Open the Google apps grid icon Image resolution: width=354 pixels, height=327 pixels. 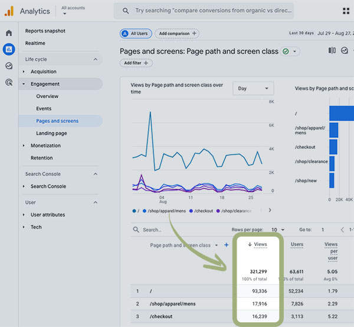point(345,11)
